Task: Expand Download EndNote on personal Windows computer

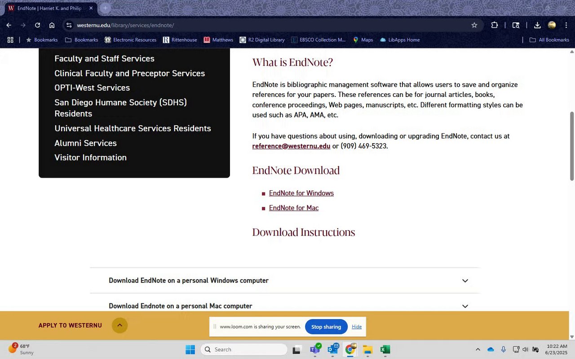Action: [x=285, y=280]
